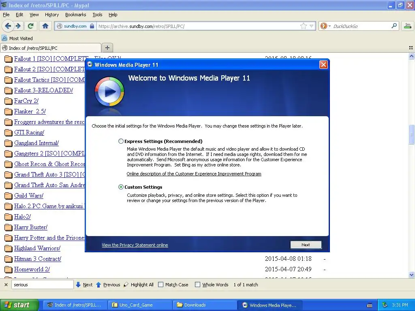Find next match with Next arrow

[x=84, y=285]
